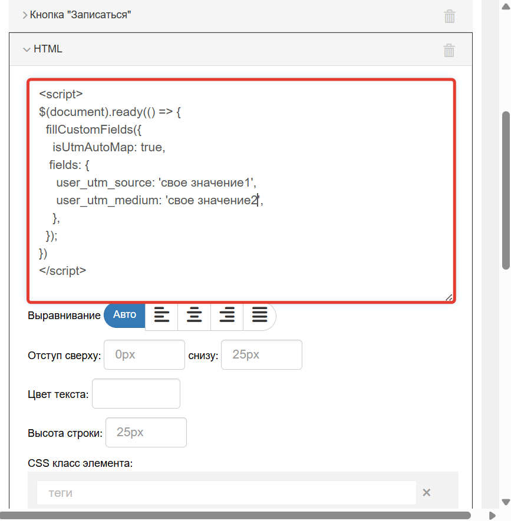Click the vertical scrollbar down arrow
Screen dimensions: 511x521
pyautogui.click(x=506, y=502)
